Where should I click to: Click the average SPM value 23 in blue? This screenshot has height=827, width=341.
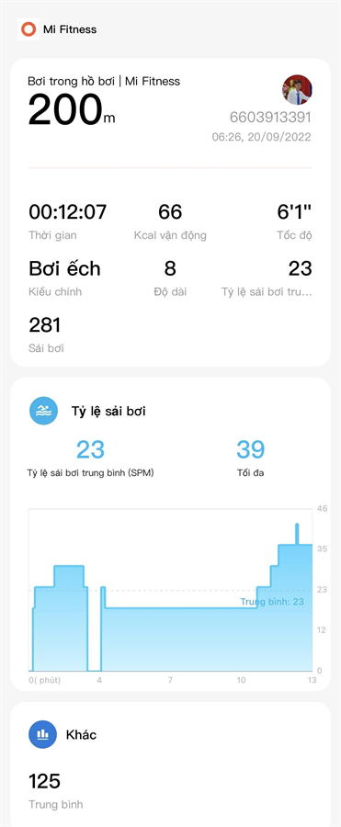tap(90, 450)
